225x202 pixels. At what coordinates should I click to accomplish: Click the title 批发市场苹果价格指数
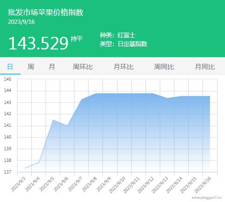(46, 13)
